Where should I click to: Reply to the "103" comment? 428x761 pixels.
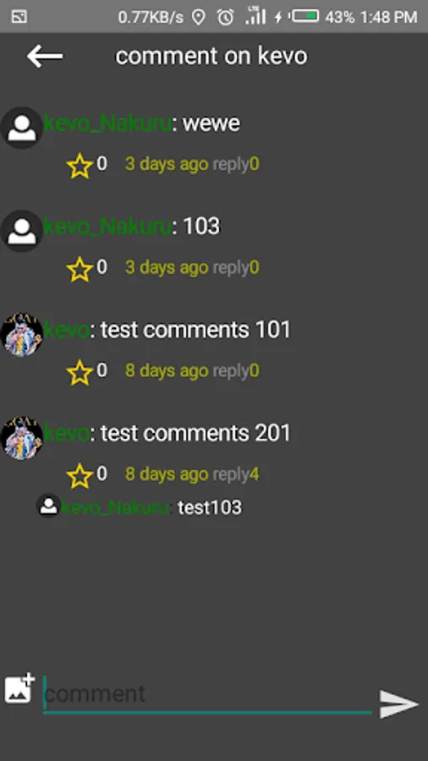point(231,268)
